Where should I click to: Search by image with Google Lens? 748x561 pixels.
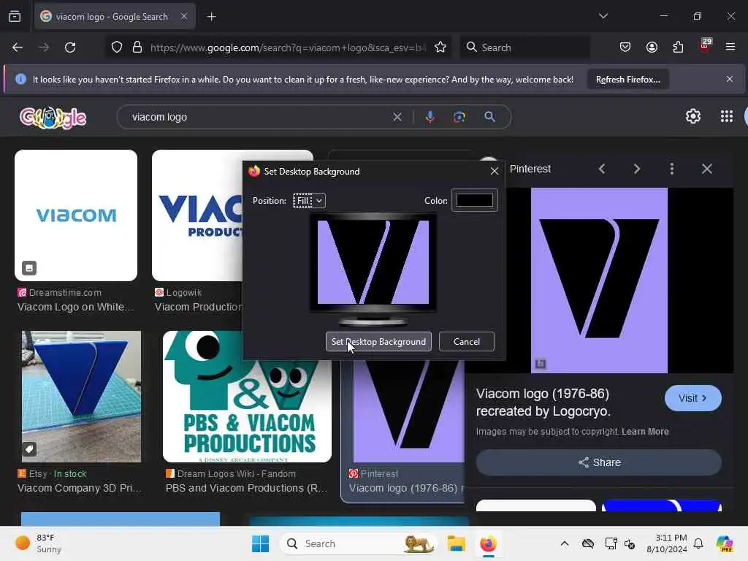(x=459, y=117)
